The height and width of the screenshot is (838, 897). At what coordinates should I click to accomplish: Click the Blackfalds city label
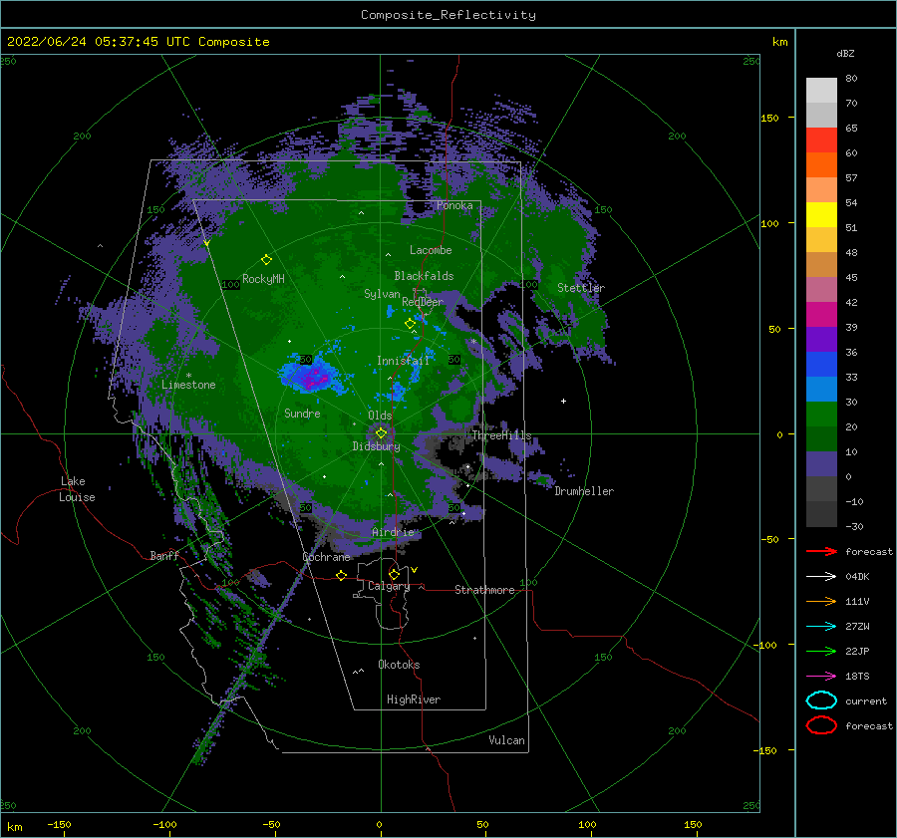coord(424,276)
